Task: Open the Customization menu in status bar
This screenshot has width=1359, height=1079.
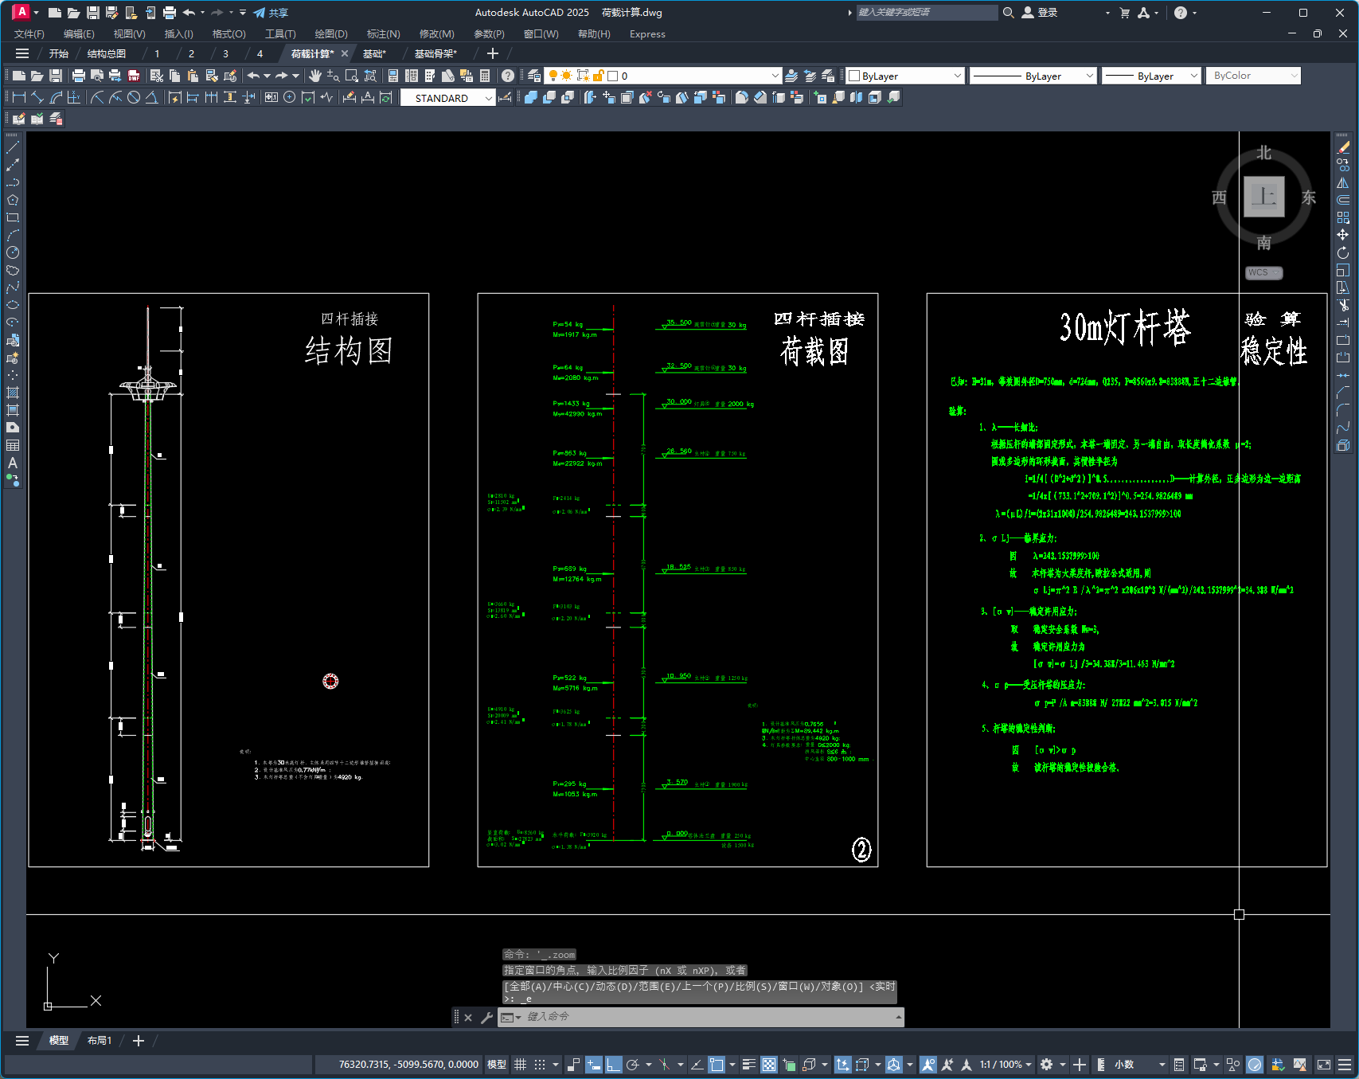Action: click(1345, 1065)
